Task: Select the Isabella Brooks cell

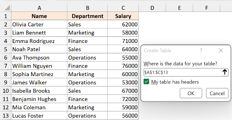Action: [39, 91]
